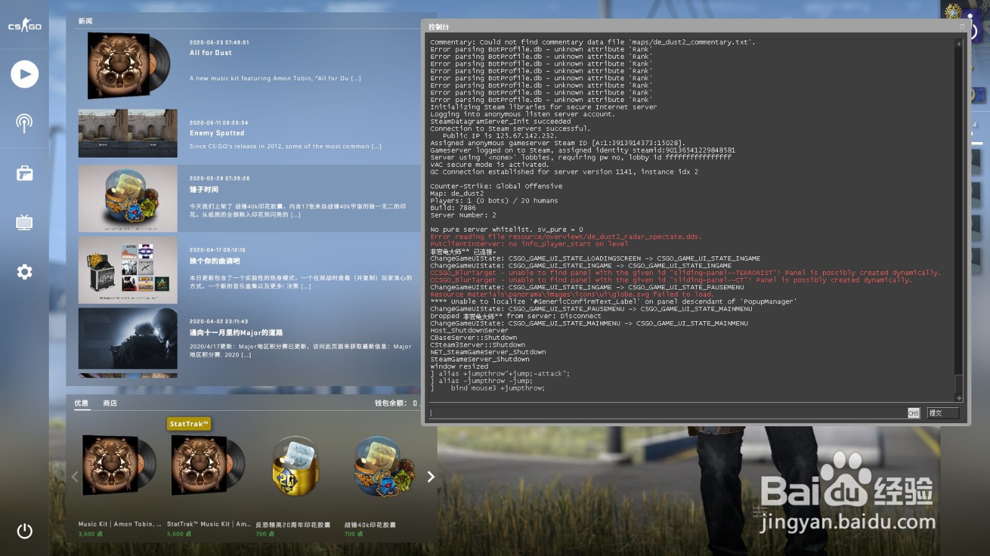Image resolution: width=990 pixels, height=556 pixels.
Task: Show next store items with right arrow
Action: (x=431, y=476)
